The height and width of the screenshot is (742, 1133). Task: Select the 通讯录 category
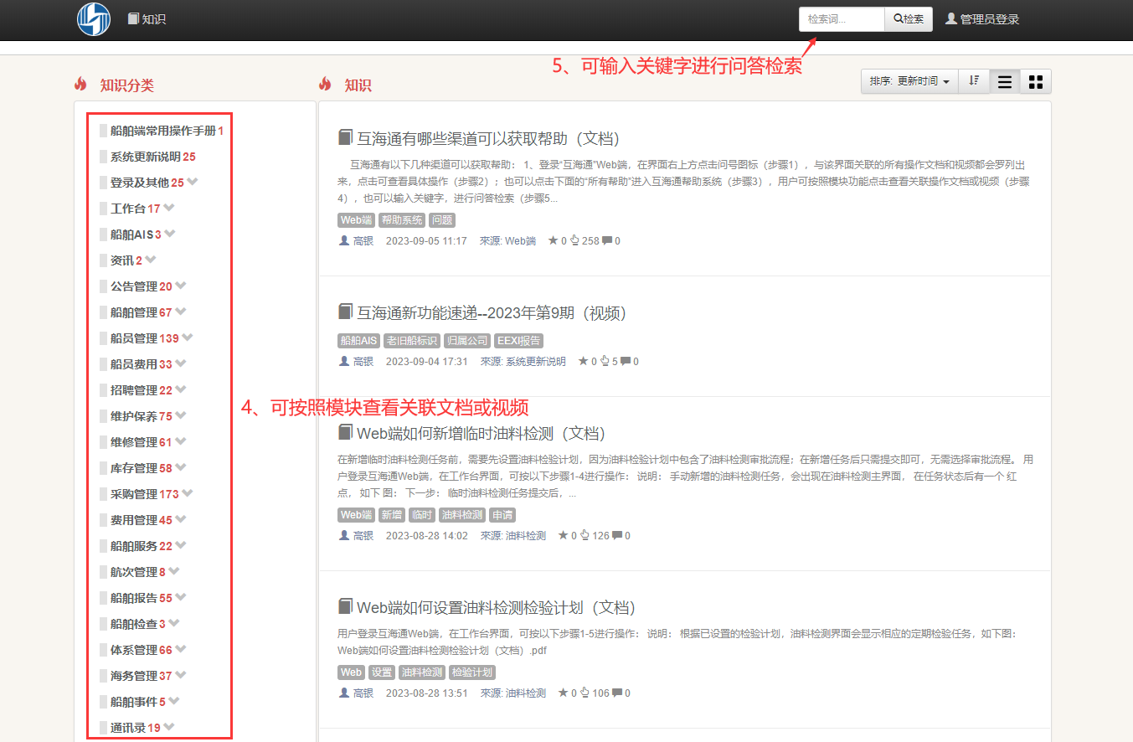click(x=128, y=728)
